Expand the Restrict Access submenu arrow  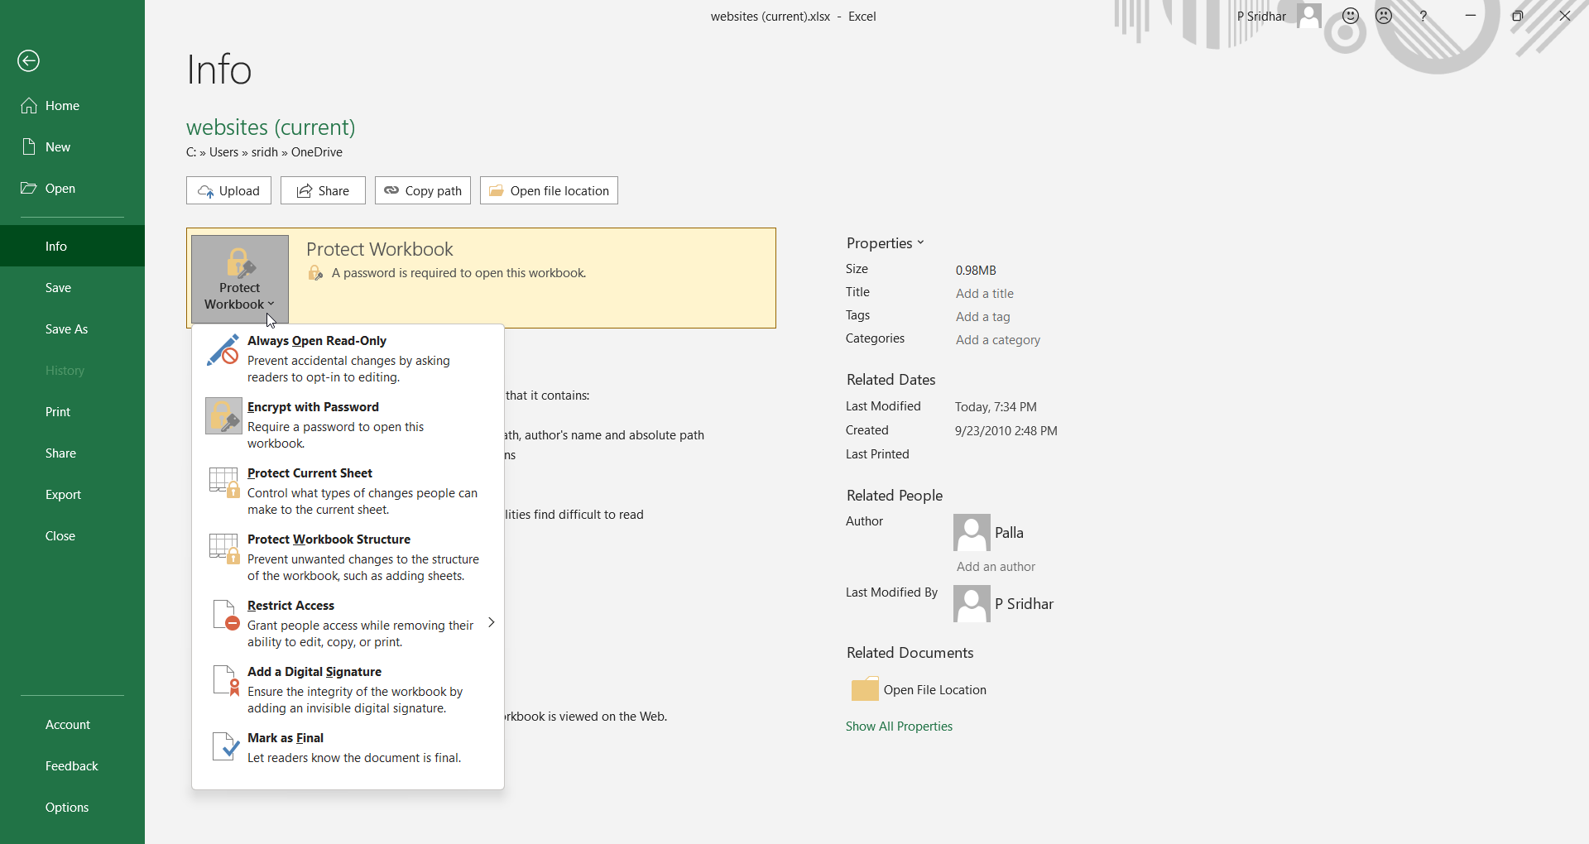coord(491,622)
